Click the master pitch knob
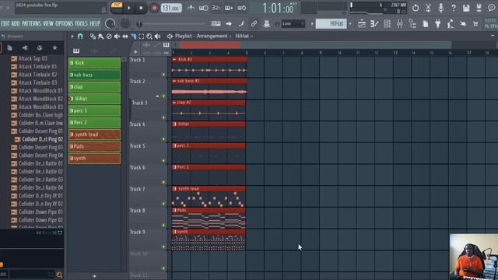 click(x=125, y=23)
